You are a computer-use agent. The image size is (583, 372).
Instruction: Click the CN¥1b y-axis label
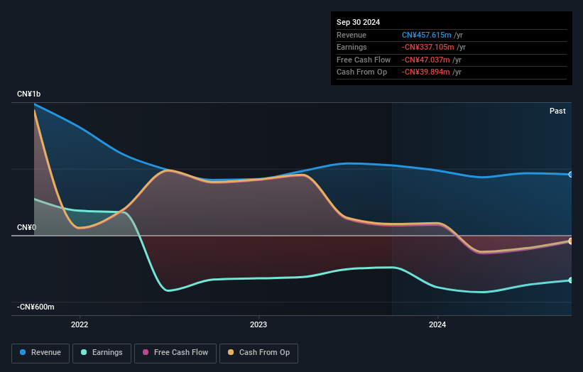point(28,94)
